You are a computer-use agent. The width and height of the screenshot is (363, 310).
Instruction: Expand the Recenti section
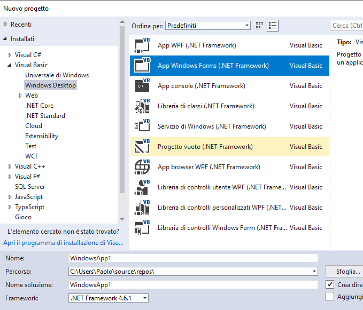pyautogui.click(x=6, y=24)
